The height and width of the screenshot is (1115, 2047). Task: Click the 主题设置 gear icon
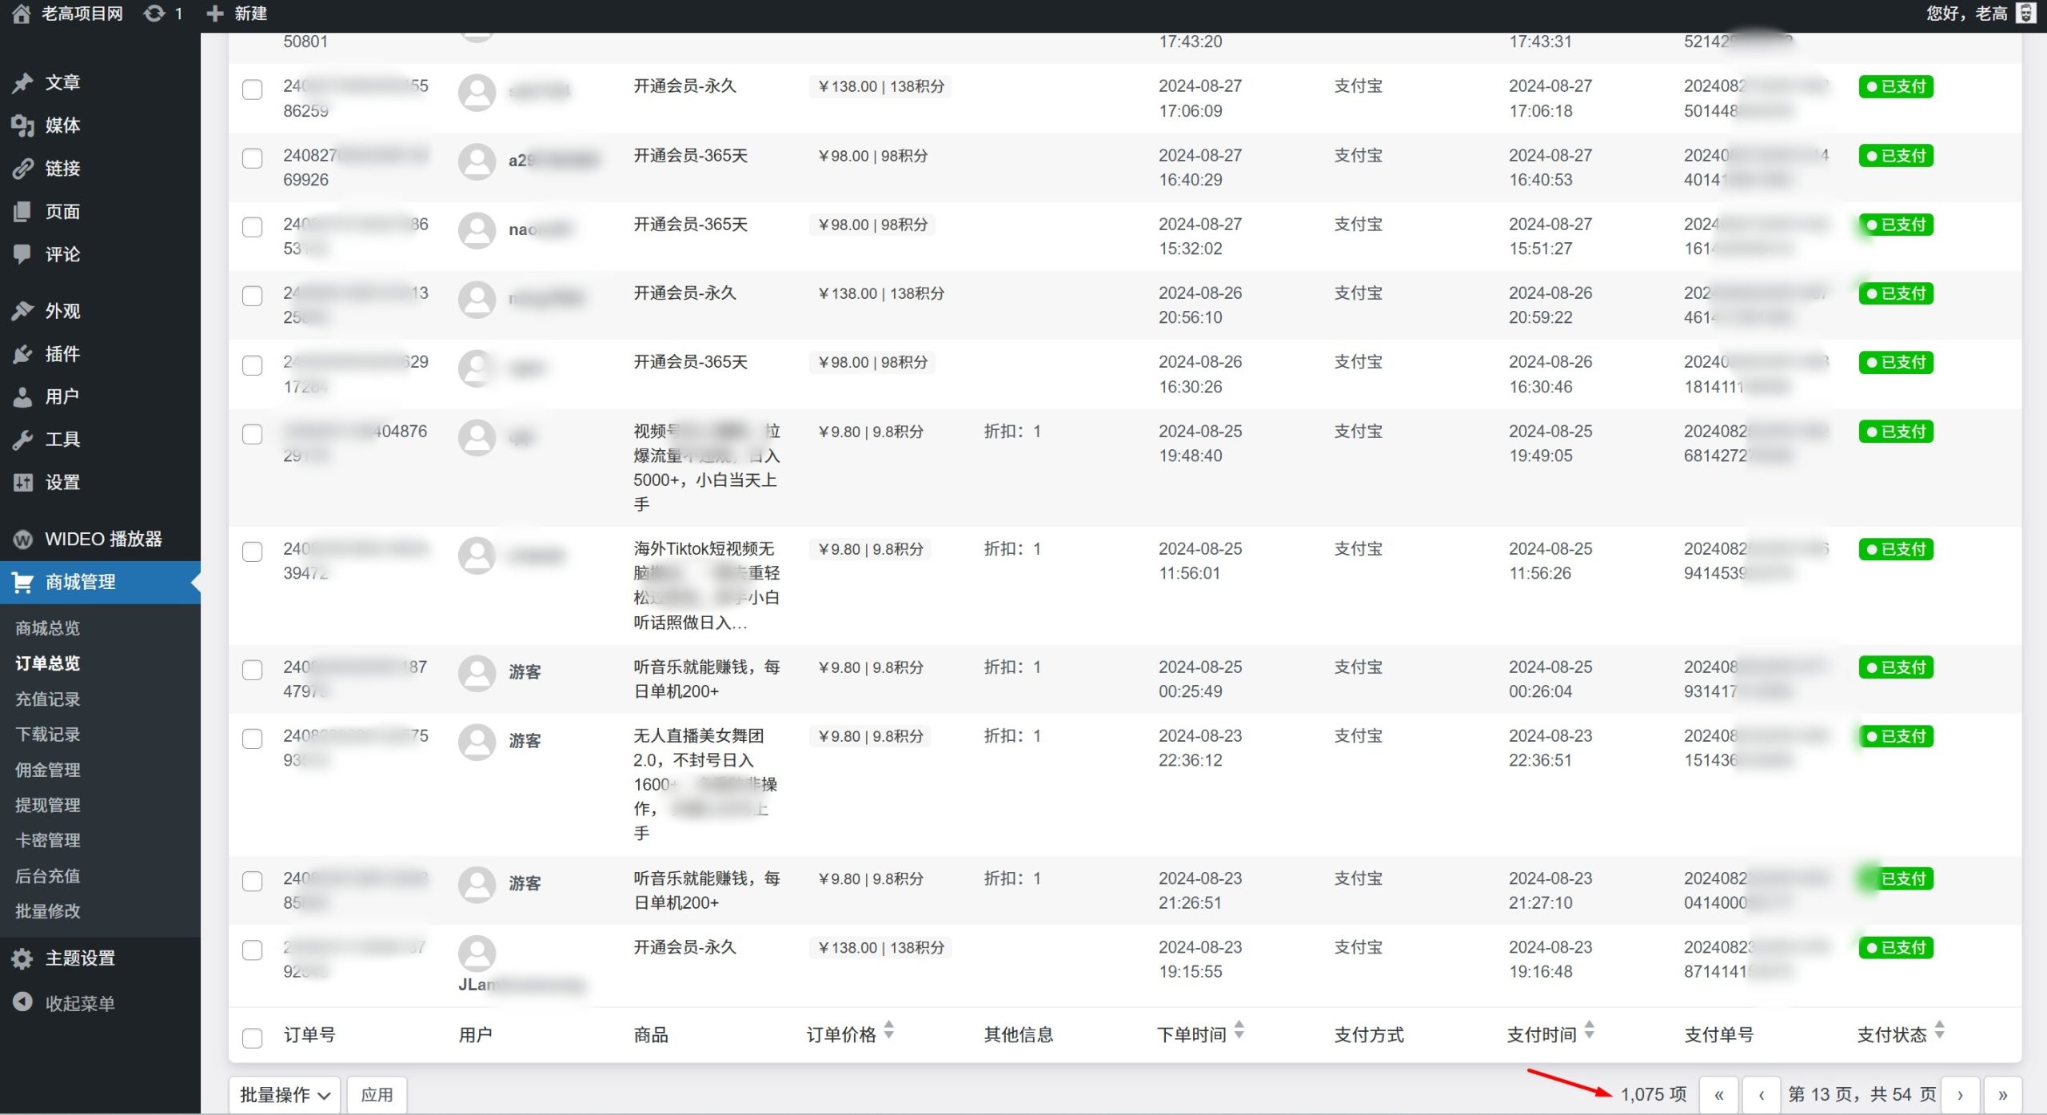click(22, 958)
